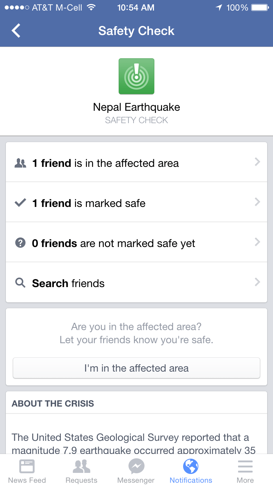Tap the About the Crisis heading
Image resolution: width=273 pixels, height=486 pixels.
(x=53, y=404)
